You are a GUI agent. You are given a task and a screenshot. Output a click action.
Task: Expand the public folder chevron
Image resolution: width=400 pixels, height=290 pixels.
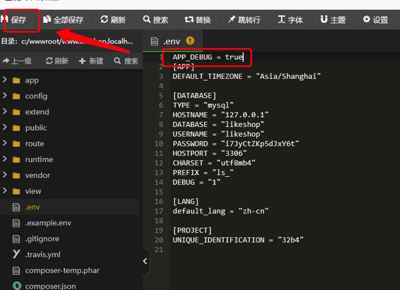5,127
